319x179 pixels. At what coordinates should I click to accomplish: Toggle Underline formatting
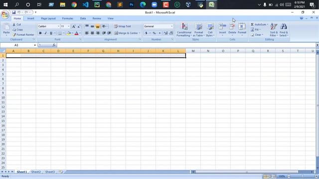tap(51, 33)
